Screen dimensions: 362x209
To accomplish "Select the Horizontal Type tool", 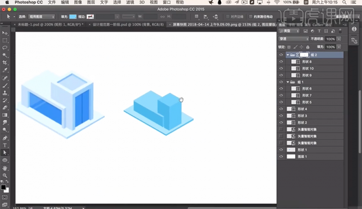I will pyautogui.click(x=5, y=145).
